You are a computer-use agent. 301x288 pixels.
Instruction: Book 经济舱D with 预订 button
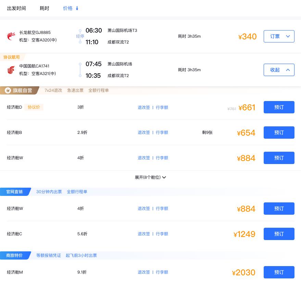279,107
